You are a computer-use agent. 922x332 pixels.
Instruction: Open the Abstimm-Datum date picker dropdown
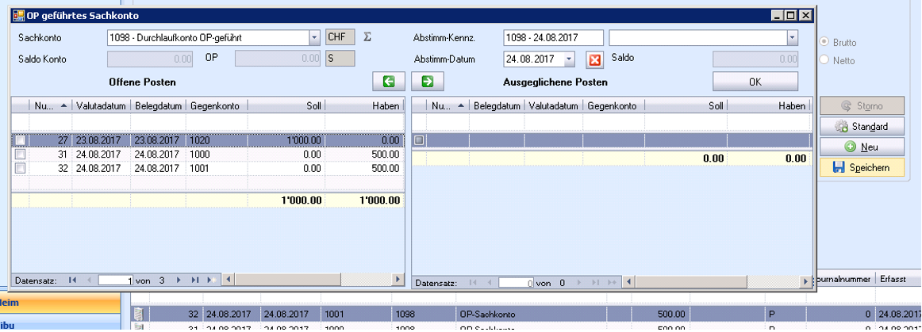569,59
